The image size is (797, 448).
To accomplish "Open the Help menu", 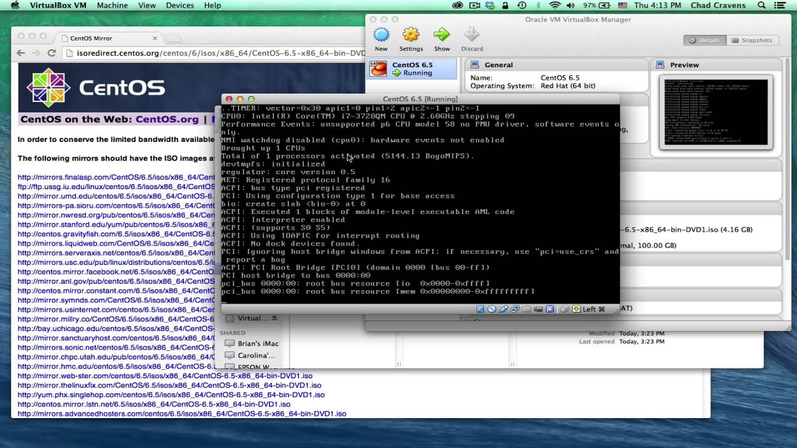I will pyautogui.click(x=212, y=5).
